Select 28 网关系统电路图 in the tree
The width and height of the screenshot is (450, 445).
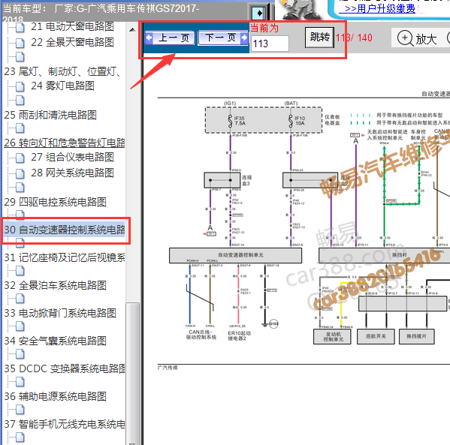(x=73, y=173)
